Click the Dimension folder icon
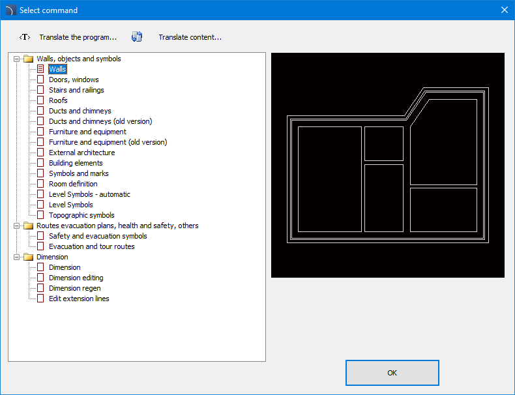This screenshot has height=395, width=515. click(28, 257)
